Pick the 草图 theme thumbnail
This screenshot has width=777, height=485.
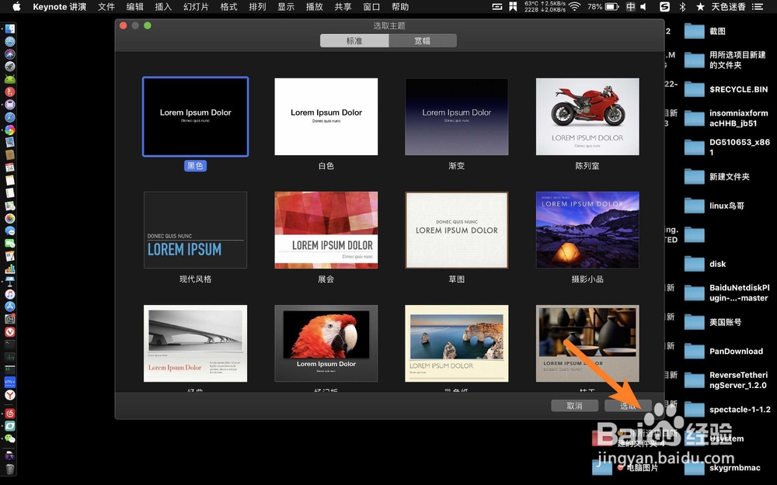(x=456, y=230)
